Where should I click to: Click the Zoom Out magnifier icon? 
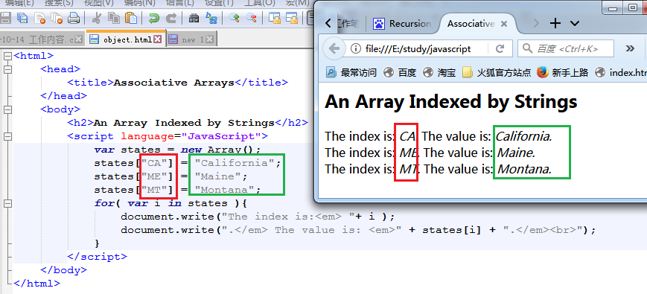tap(252, 18)
